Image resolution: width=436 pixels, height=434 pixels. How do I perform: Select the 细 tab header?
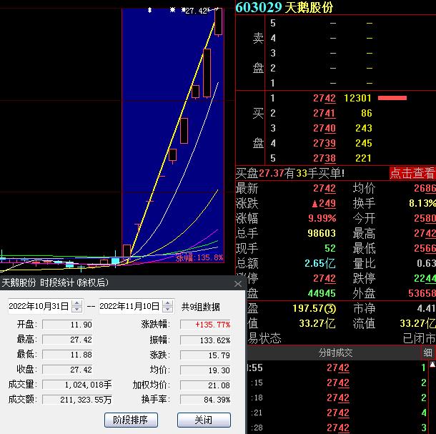(x=427, y=353)
